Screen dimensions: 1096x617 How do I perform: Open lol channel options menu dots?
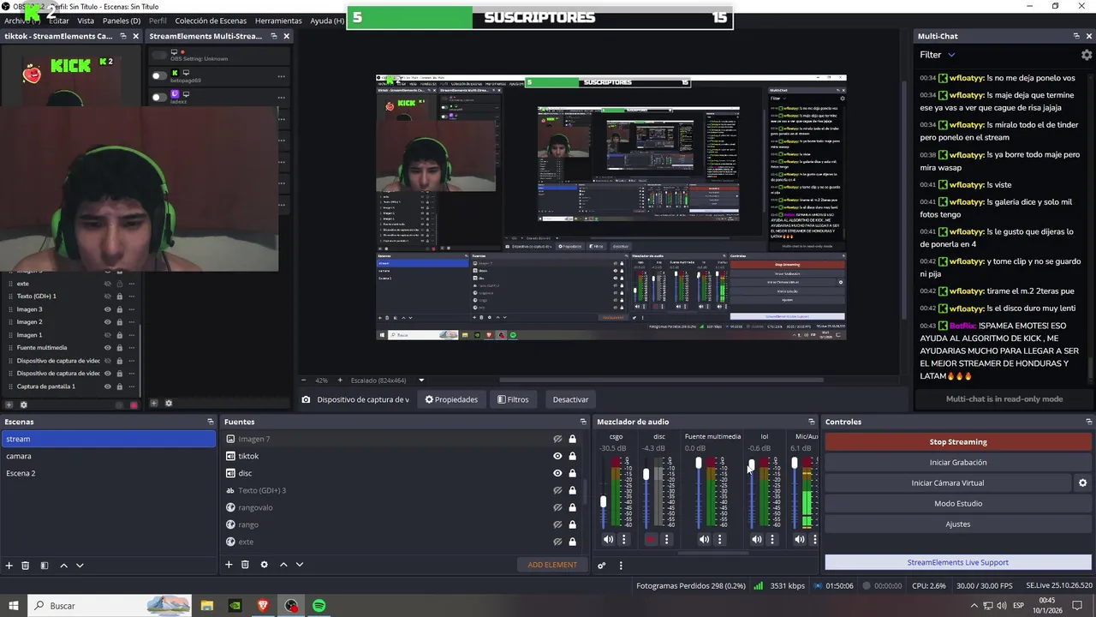coord(772,539)
